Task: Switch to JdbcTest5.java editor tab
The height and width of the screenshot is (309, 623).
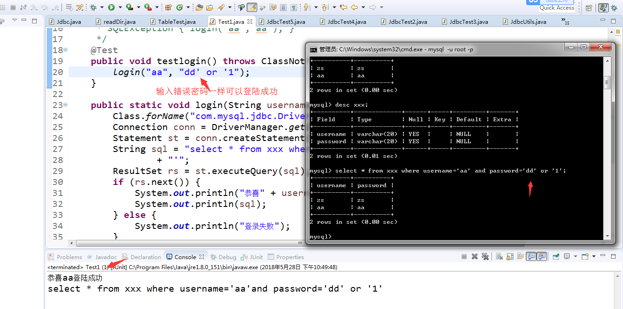Action: click(x=281, y=22)
